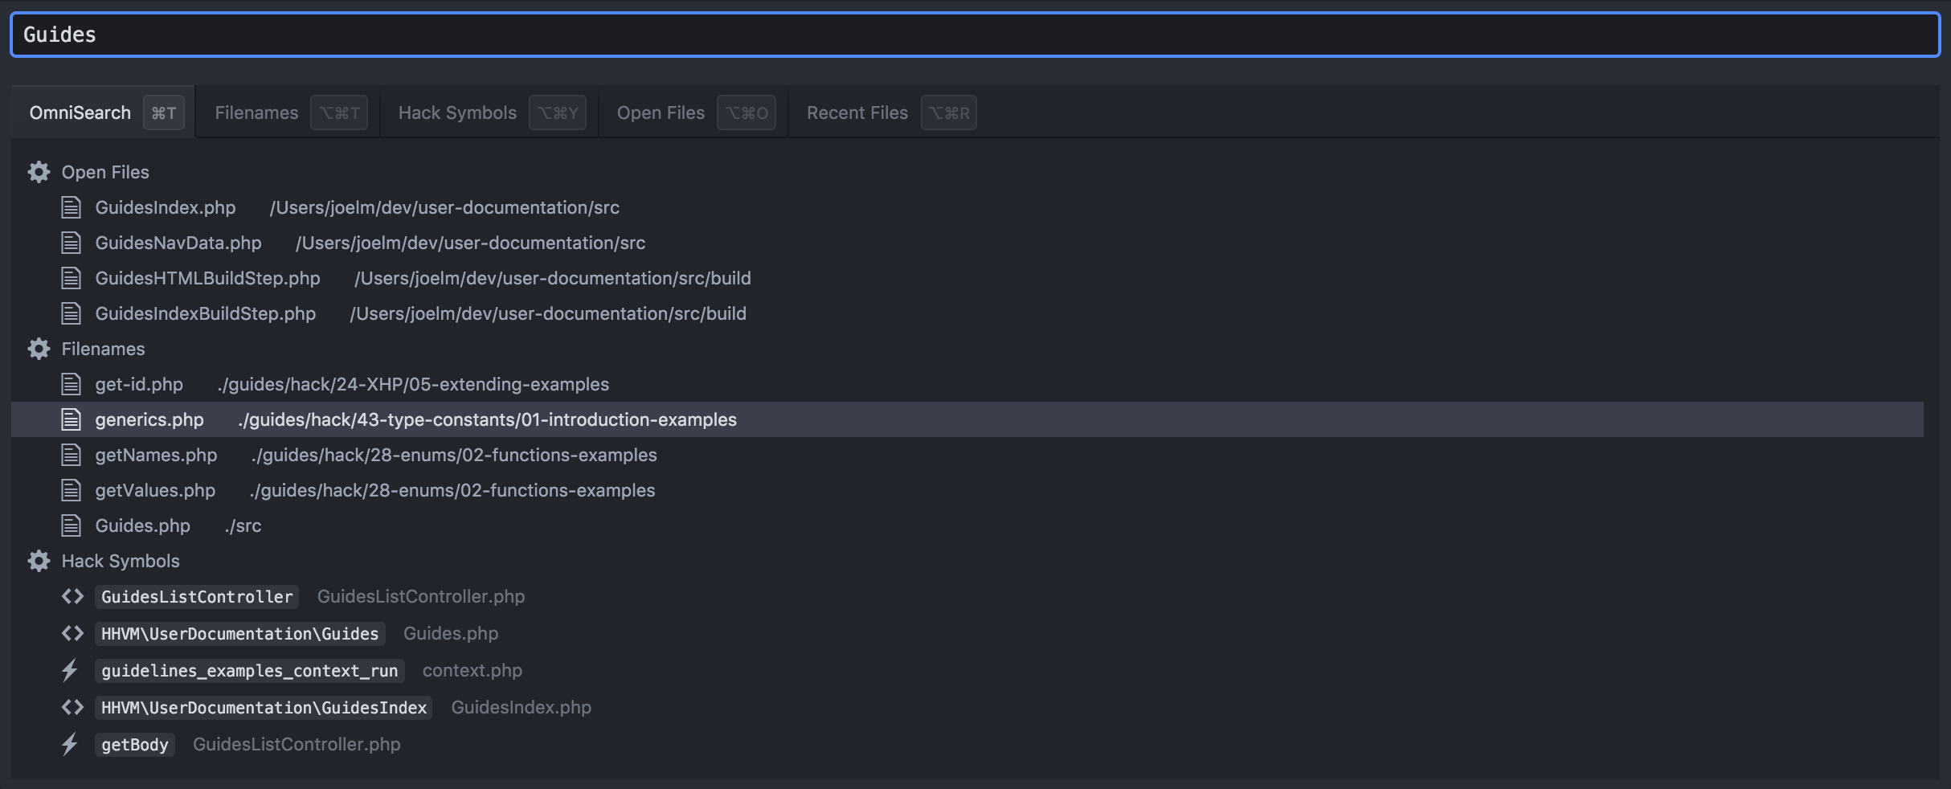Switch to the Open Files tab

(693, 112)
